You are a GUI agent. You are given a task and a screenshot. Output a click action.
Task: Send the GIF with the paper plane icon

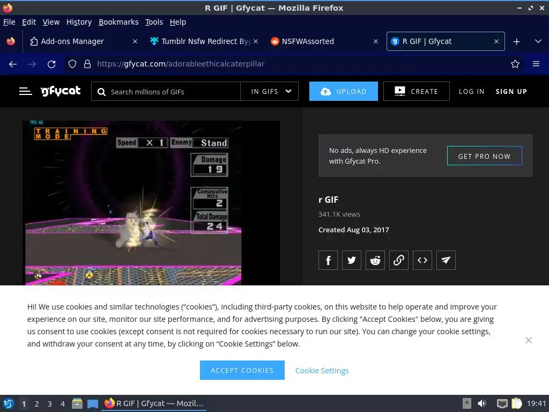point(446,260)
